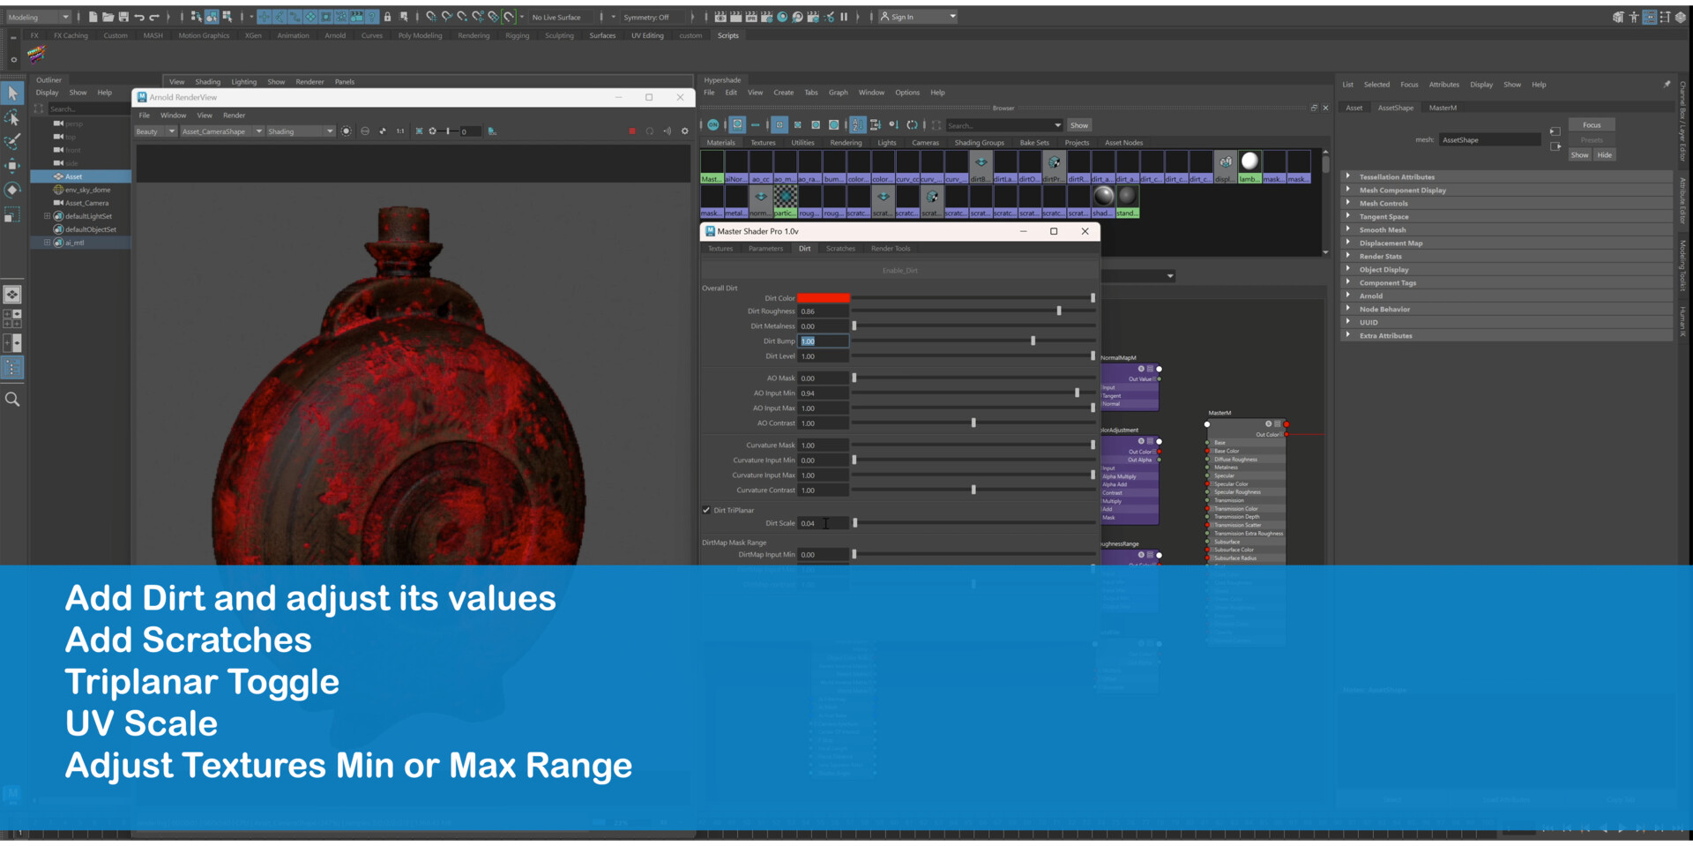Pick the Lasso selection tool in left toolbar
Screen dimensions: 1693x846
pyautogui.click(x=12, y=117)
